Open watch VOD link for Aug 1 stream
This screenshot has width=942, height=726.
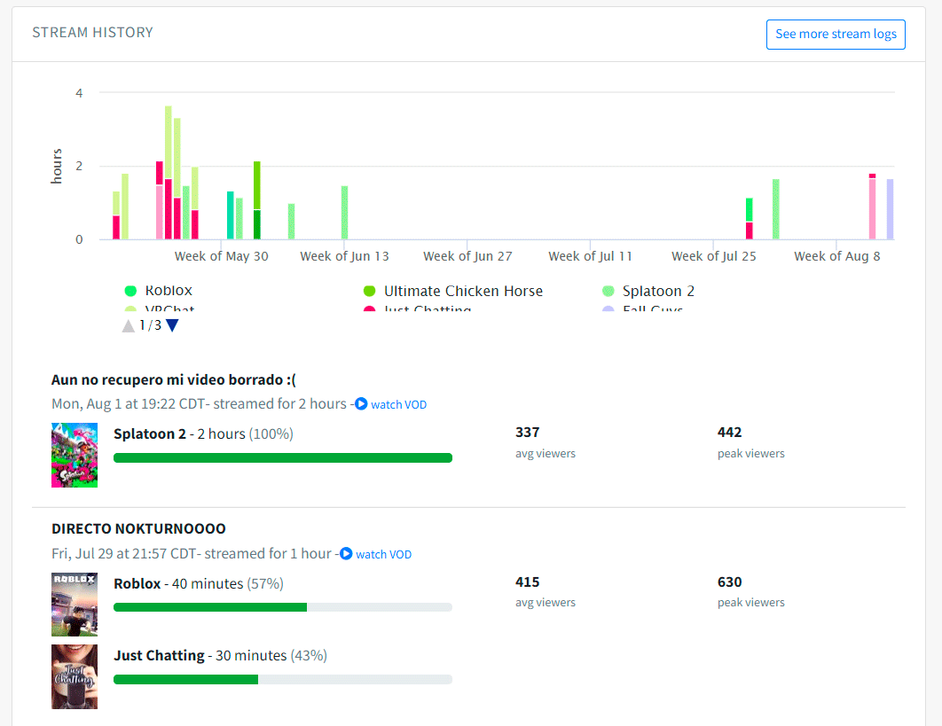tap(398, 405)
